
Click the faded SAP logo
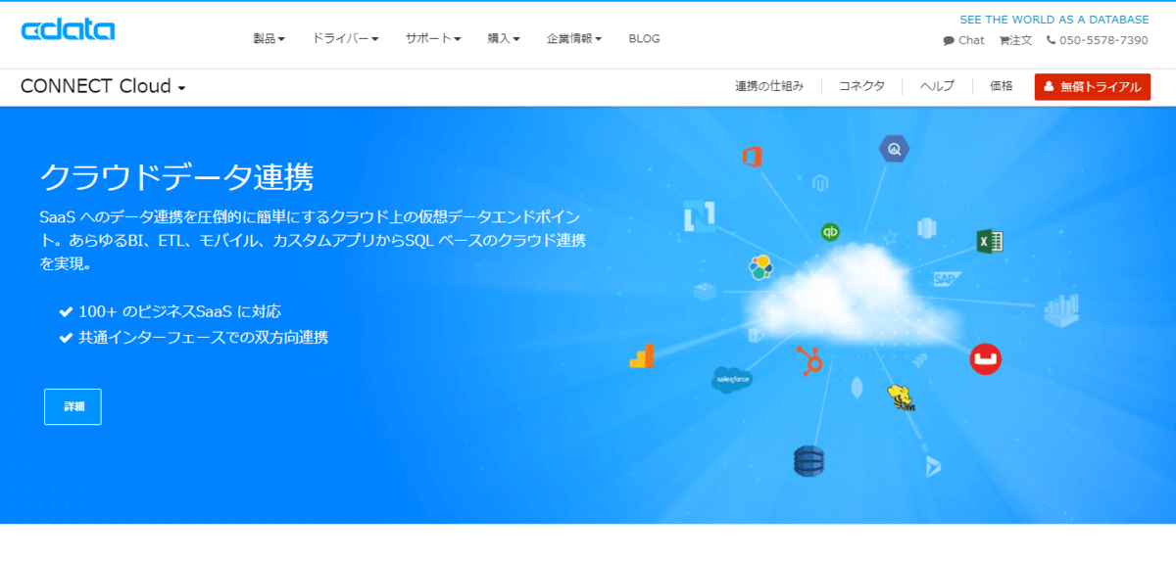[x=946, y=279]
